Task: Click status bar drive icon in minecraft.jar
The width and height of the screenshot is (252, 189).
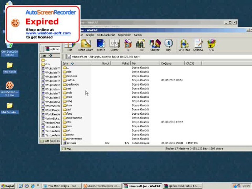Action: pyautogui.click(x=64, y=149)
